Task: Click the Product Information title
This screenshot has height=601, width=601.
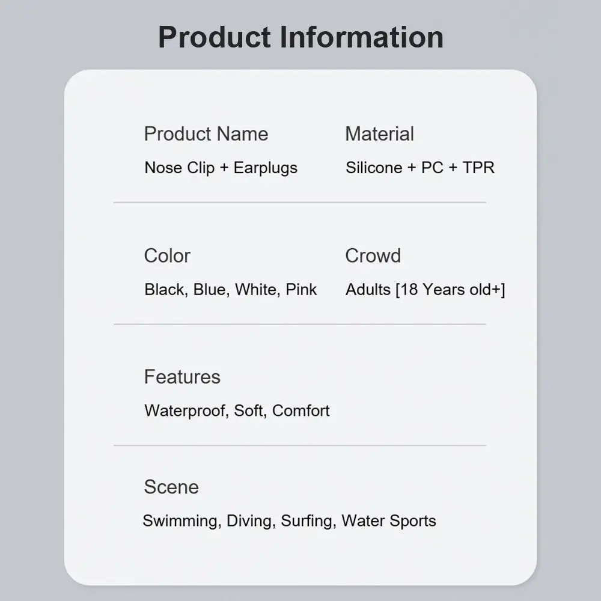Action: pos(300,37)
